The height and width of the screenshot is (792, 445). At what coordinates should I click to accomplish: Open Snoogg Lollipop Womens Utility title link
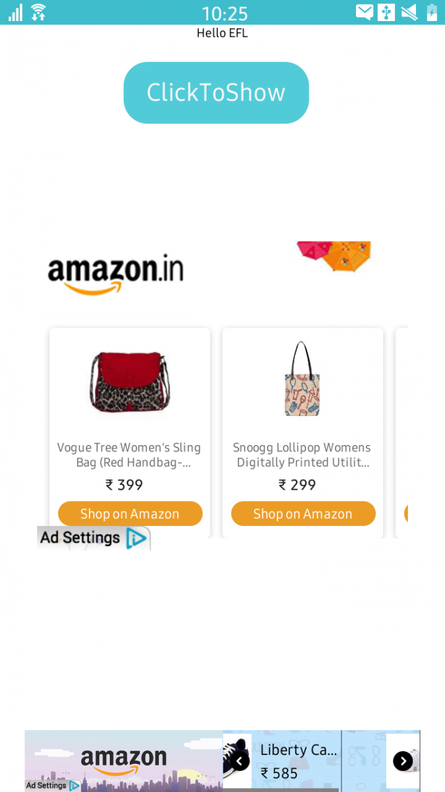(303, 455)
